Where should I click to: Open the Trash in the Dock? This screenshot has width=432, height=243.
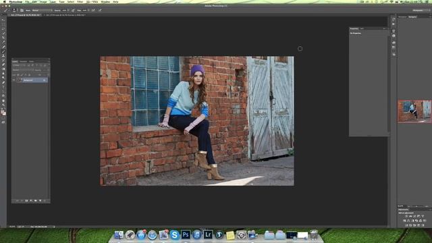(x=314, y=235)
